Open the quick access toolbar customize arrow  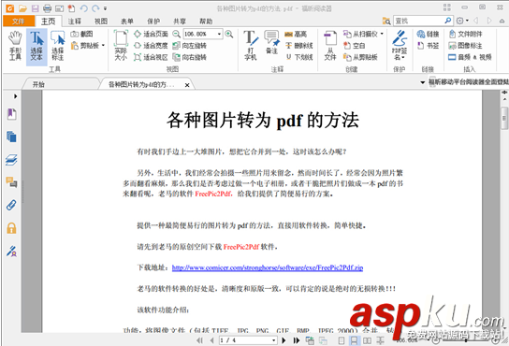(x=105, y=8)
